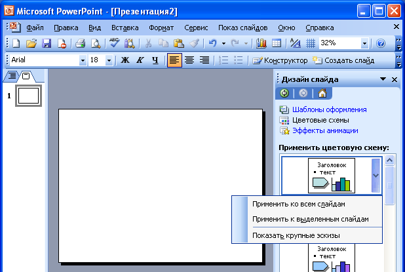405x272 pixels.
Task: Switch to the Outline tab
Action: coord(12,76)
